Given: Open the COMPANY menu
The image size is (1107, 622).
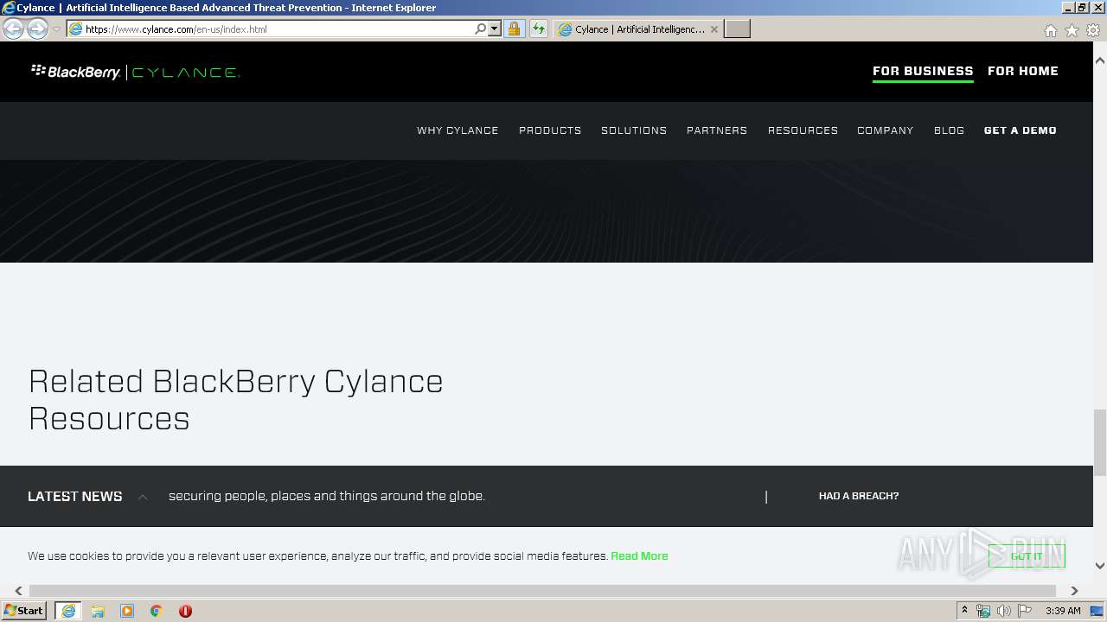Looking at the screenshot, I should [x=886, y=130].
